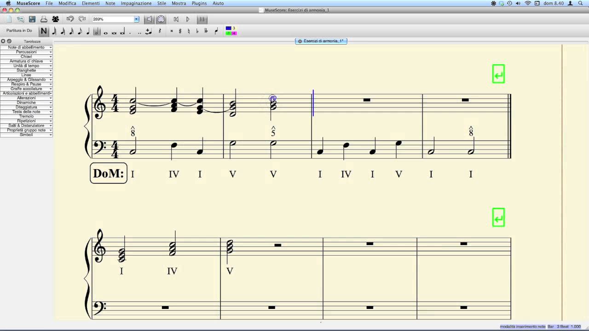This screenshot has width=589, height=331.
Task: Expand the Dinamiche palette
Action: click(26, 103)
